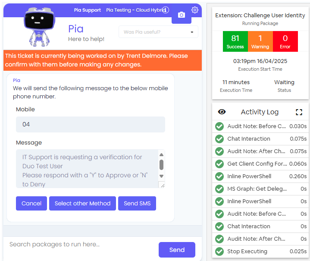This screenshot has width=310, height=261.
Task: Click the Send button next to the package search box
Action: [177, 250]
